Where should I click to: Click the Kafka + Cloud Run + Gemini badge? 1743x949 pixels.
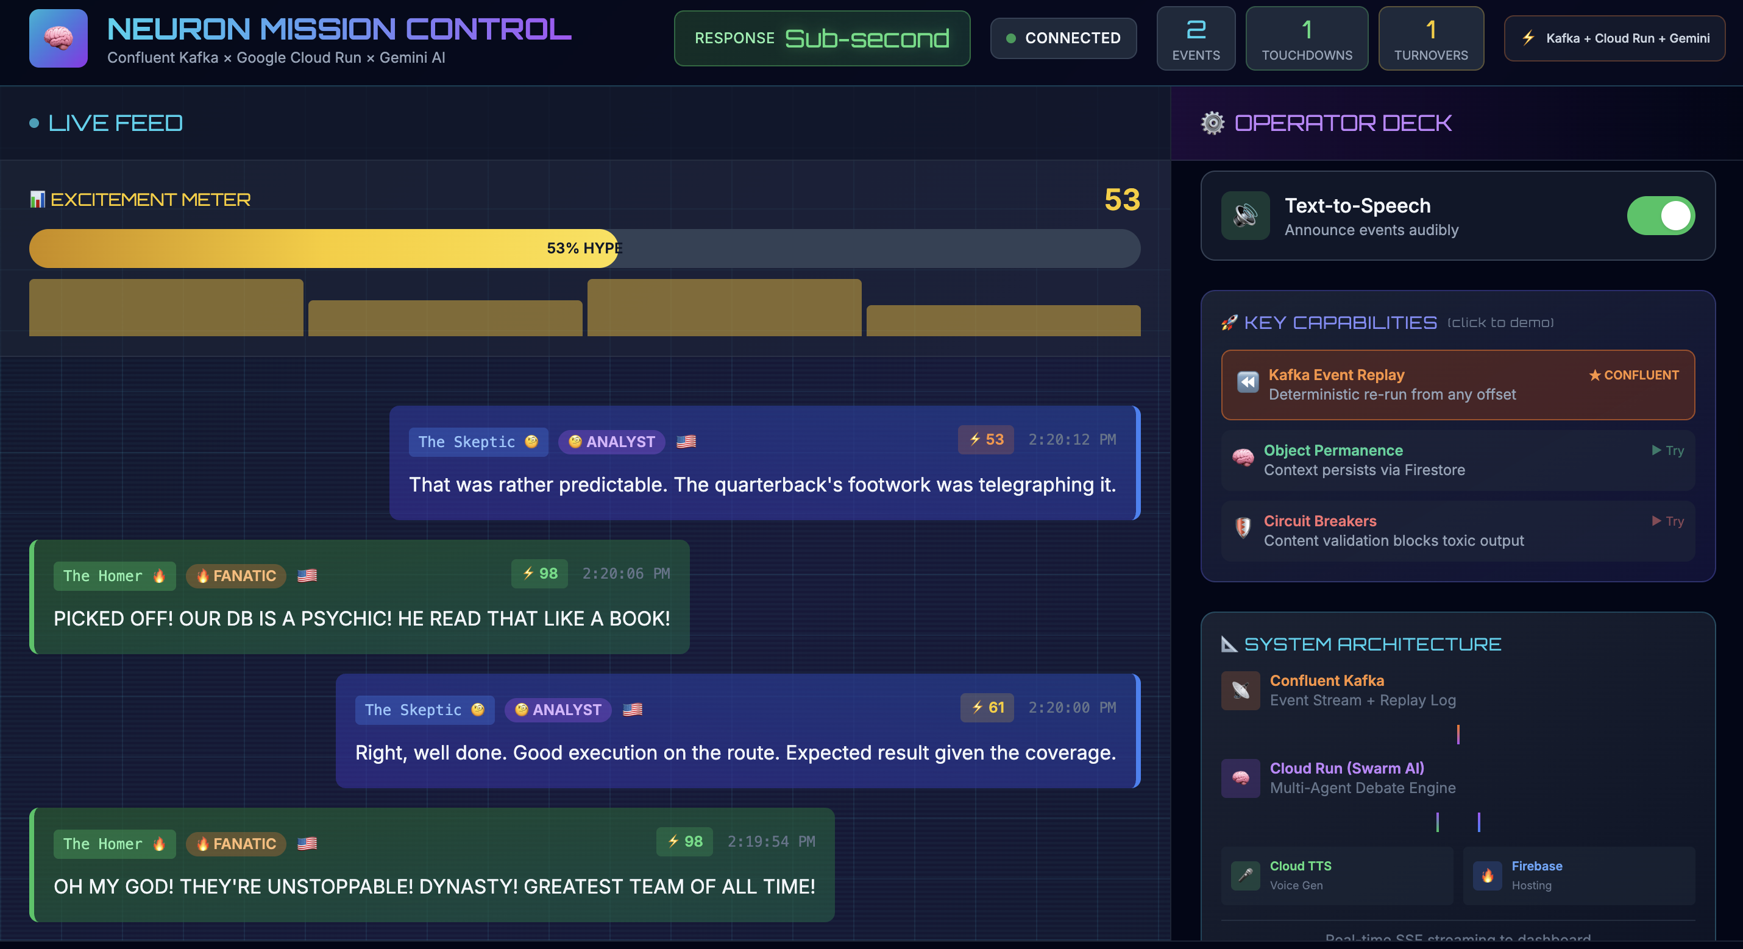click(1614, 38)
